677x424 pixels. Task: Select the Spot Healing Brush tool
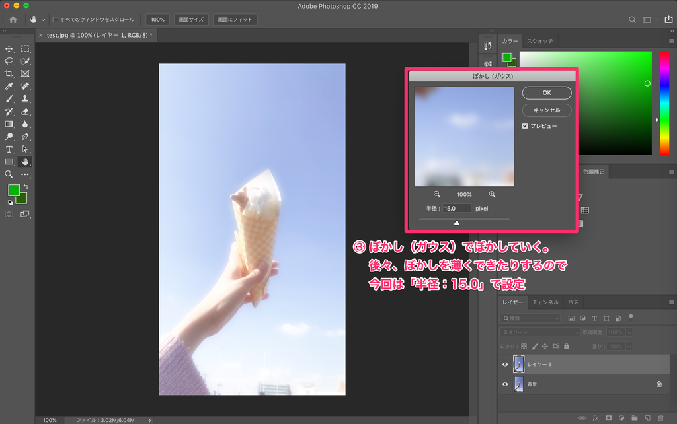point(25,87)
